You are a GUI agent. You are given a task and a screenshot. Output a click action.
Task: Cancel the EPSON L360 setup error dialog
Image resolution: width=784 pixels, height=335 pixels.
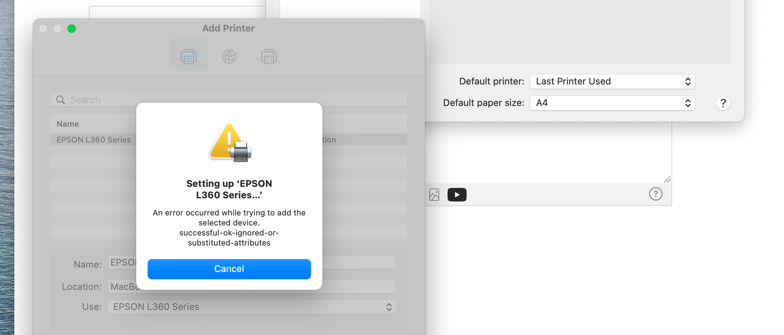click(x=229, y=269)
